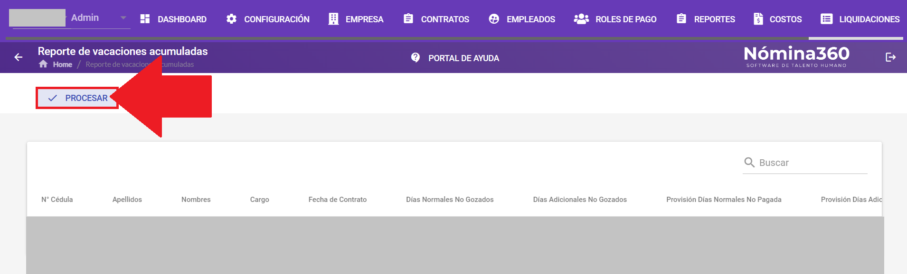
Task: Log out using the exit icon
Action: pos(891,57)
